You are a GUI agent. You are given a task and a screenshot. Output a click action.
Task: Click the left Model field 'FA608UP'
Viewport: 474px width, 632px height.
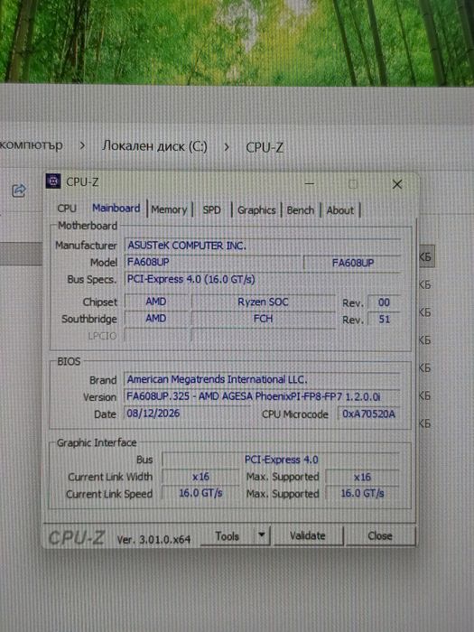coord(212,263)
